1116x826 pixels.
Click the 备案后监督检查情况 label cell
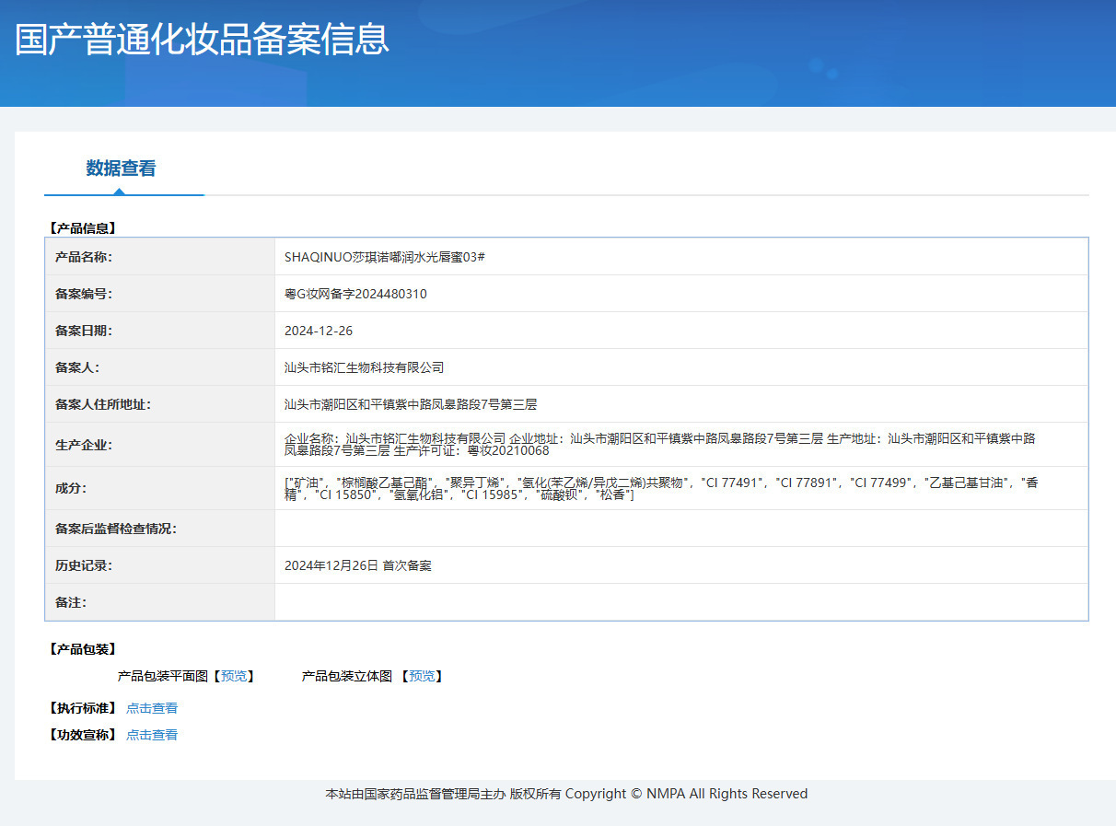160,529
